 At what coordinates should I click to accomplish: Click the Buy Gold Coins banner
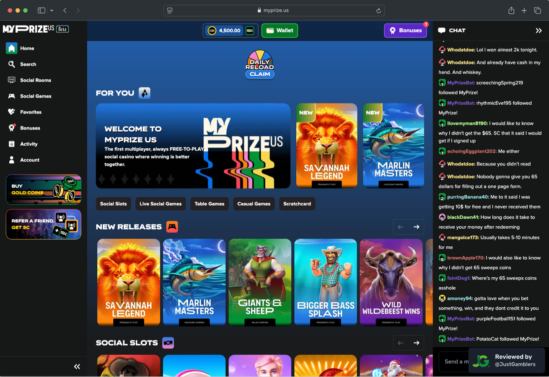coord(43,189)
